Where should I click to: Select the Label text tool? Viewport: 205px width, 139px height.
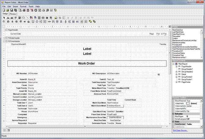tap(8, 18)
